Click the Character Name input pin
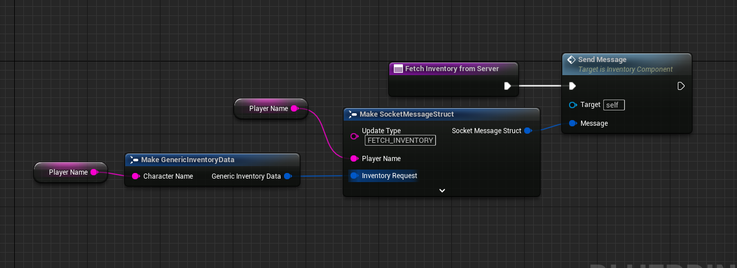This screenshot has width=737, height=268. [x=135, y=176]
